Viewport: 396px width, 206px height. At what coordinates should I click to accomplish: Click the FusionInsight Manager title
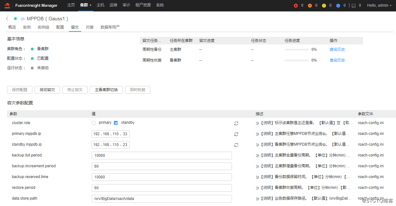(x=36, y=5)
